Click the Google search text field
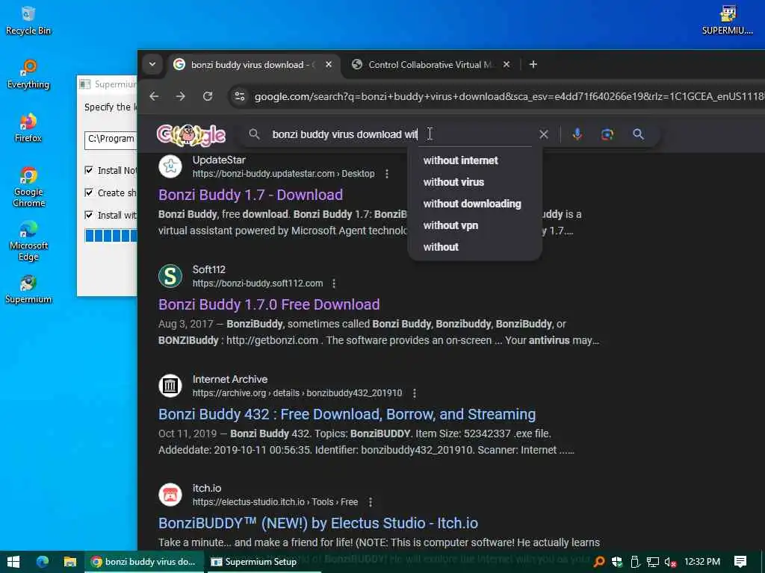 (400, 134)
